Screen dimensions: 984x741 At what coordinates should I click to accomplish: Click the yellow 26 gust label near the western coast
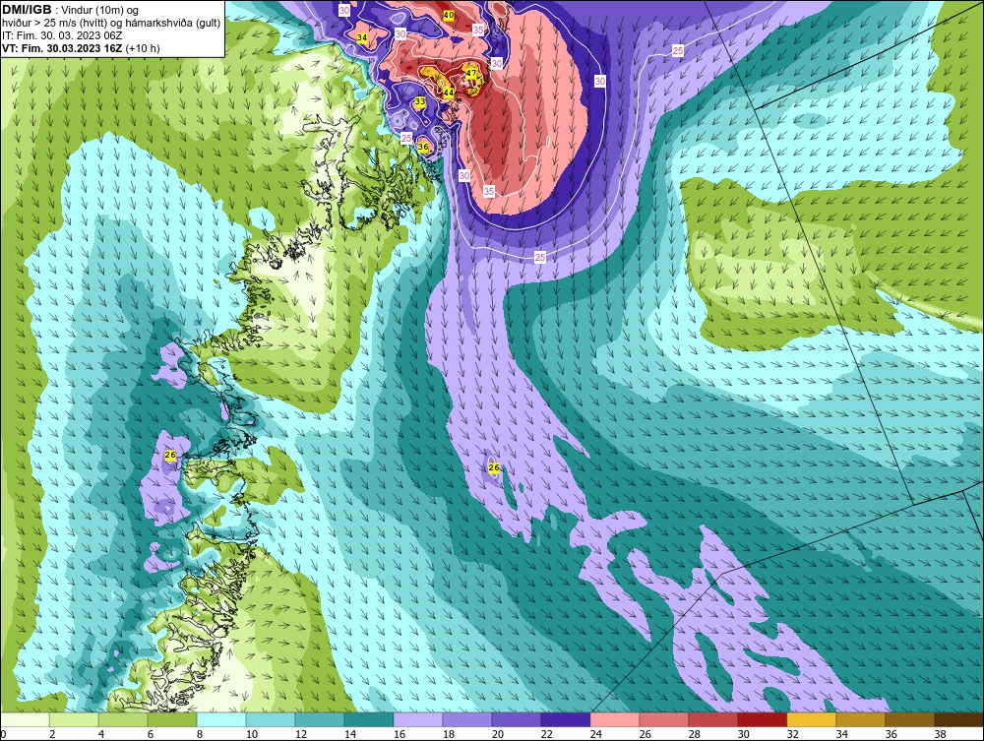[170, 455]
